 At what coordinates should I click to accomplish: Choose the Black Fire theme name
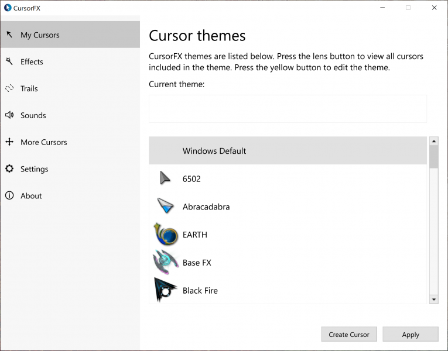click(x=200, y=291)
